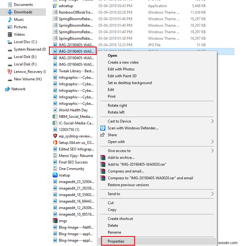Click the RainbowOfBirds theme file icon
This screenshot has height=246, width=241.
click(55, 12)
